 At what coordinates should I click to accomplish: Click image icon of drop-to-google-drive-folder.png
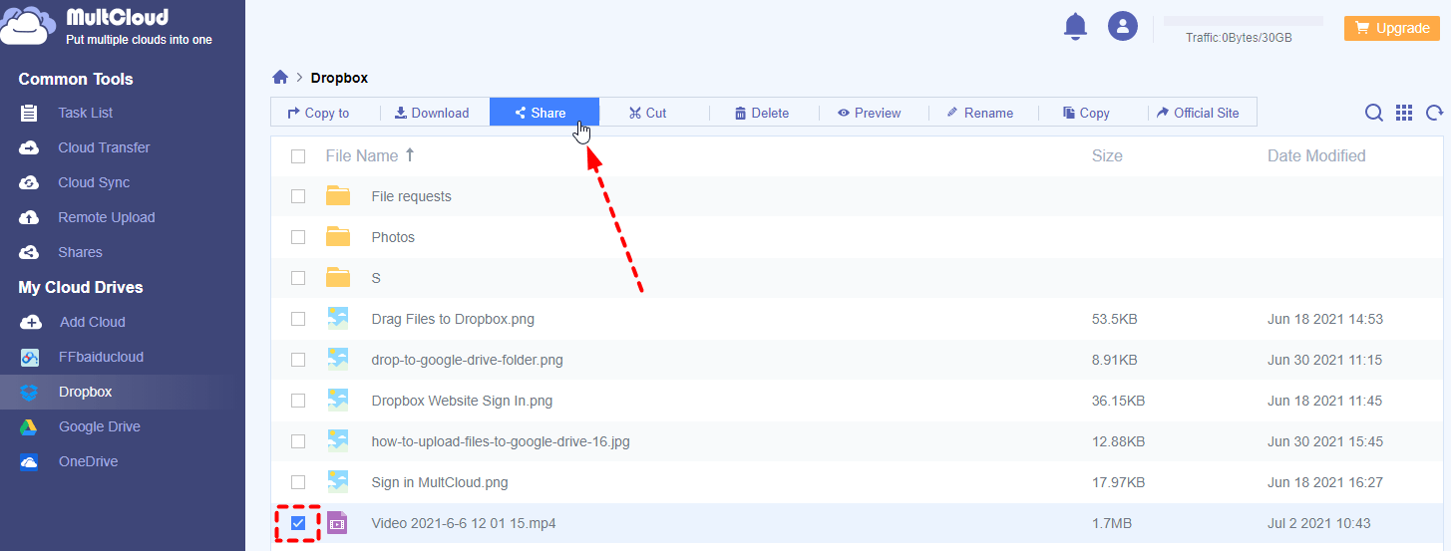pyautogui.click(x=338, y=360)
